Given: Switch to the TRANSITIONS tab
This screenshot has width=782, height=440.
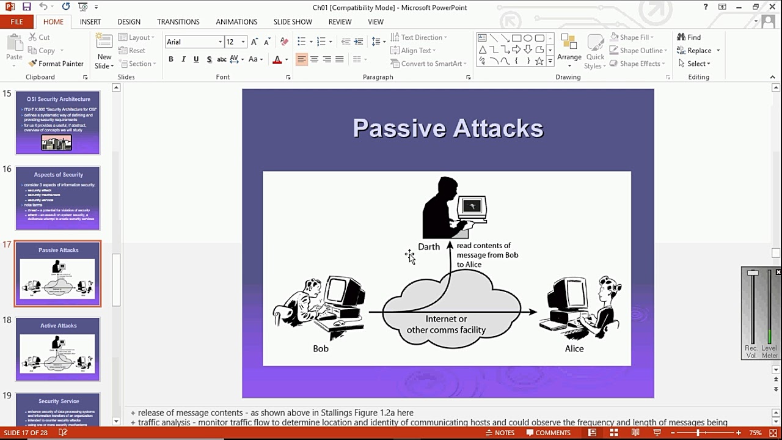Looking at the screenshot, I should 178,21.
